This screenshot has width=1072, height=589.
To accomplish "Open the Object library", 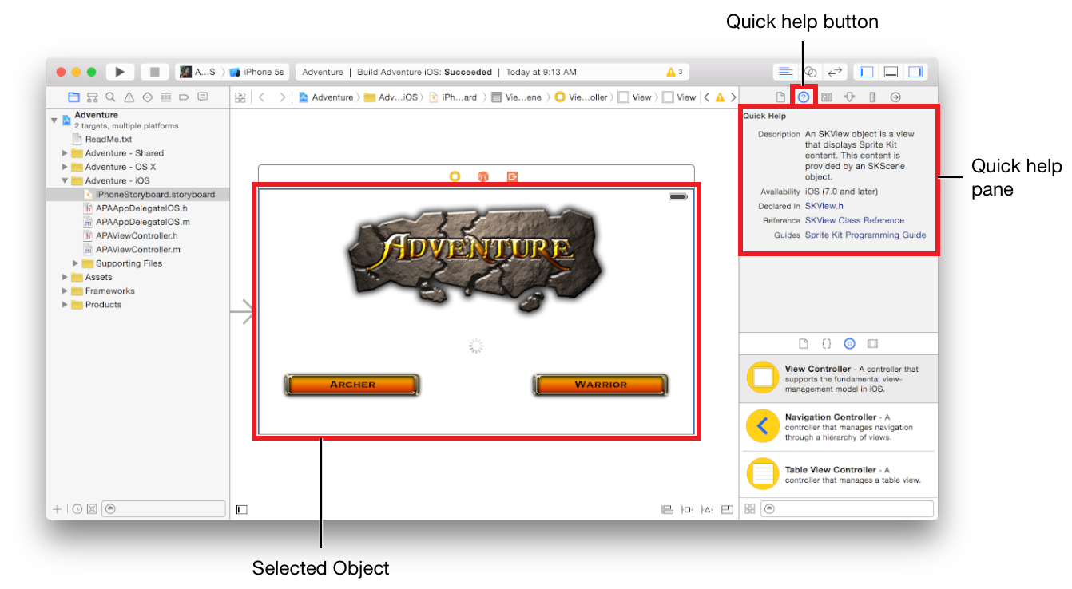I will point(849,343).
